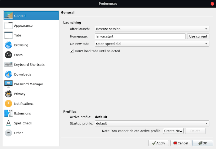This screenshot has height=149, width=216.
Task: Click the Use current button
Action: tap(198, 36)
